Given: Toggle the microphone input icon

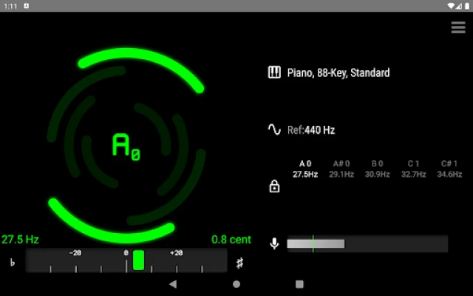Looking at the screenshot, I should 274,243.
